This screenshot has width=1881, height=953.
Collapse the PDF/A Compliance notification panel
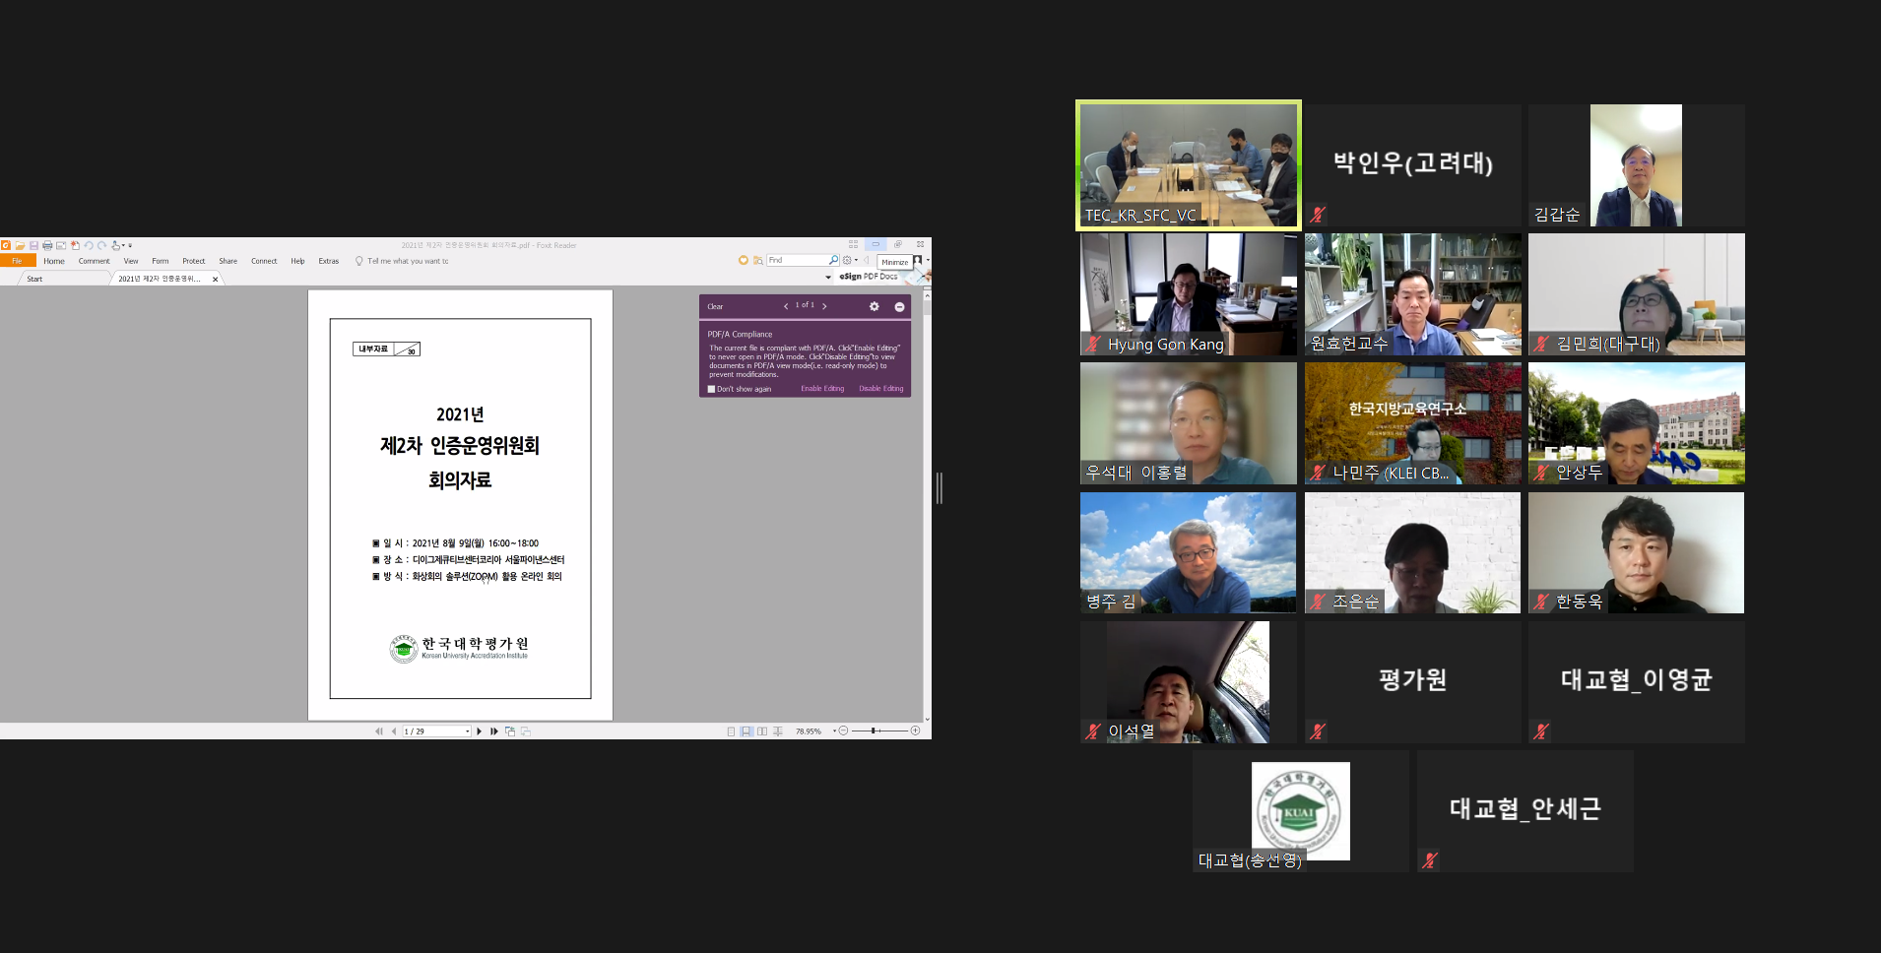click(899, 306)
